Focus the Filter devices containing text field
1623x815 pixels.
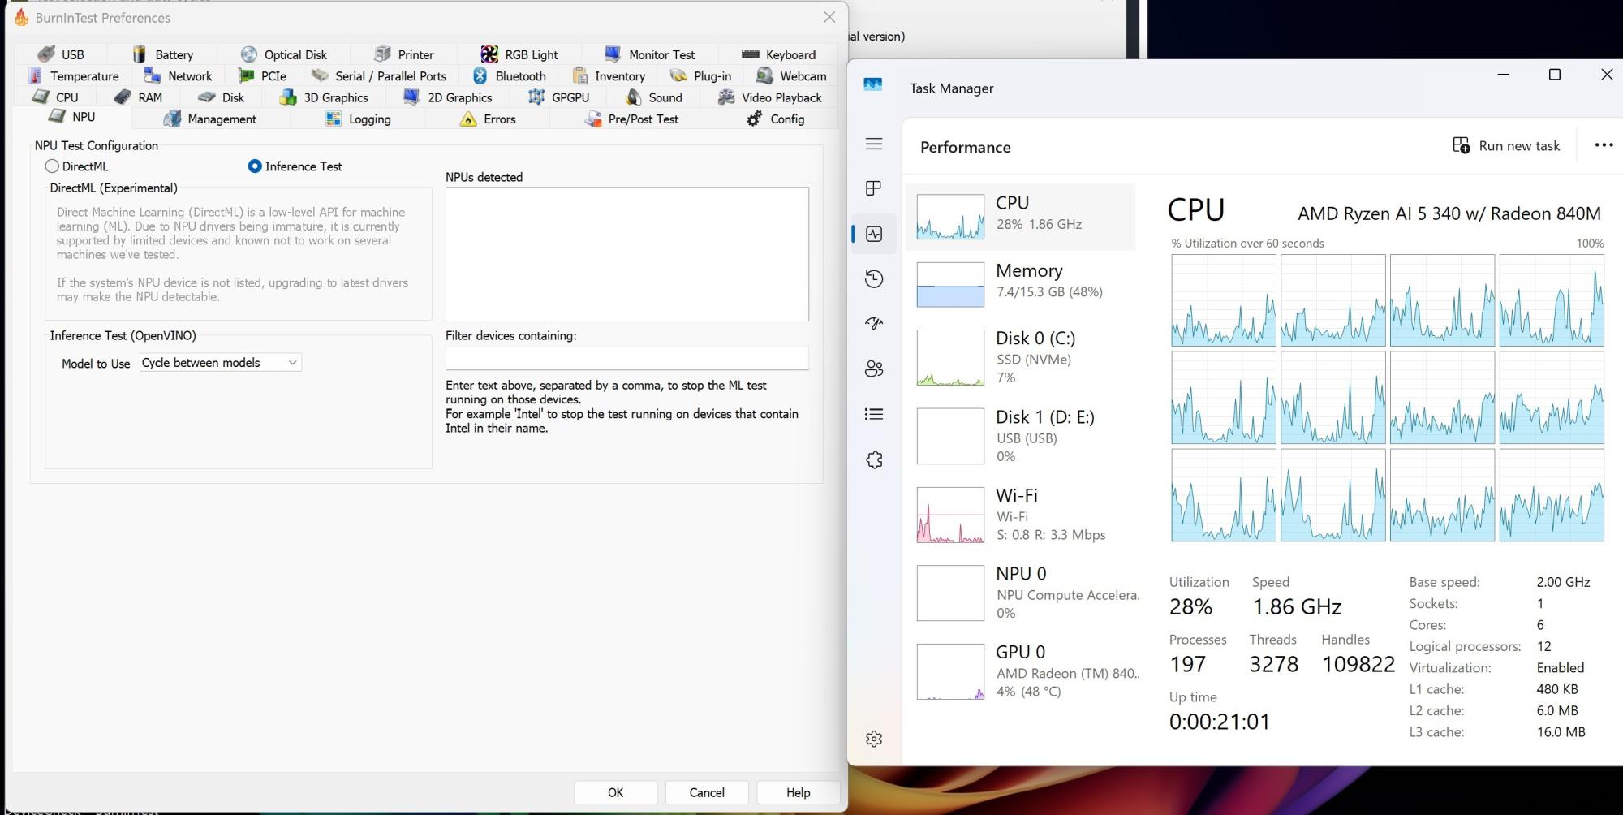coord(626,358)
